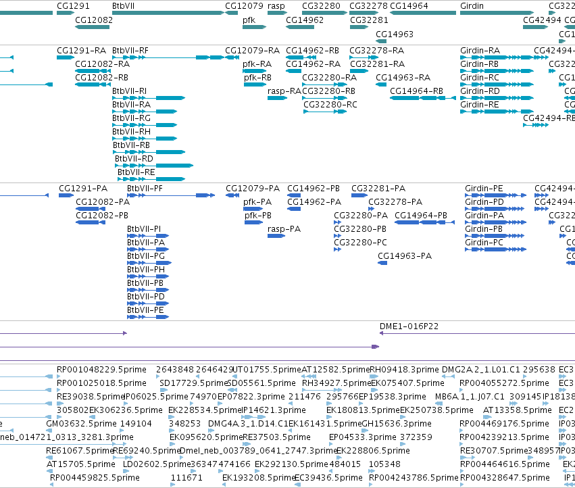Open the BtbVII-PE protein feature
This screenshot has height=488, width=575.
(148, 317)
